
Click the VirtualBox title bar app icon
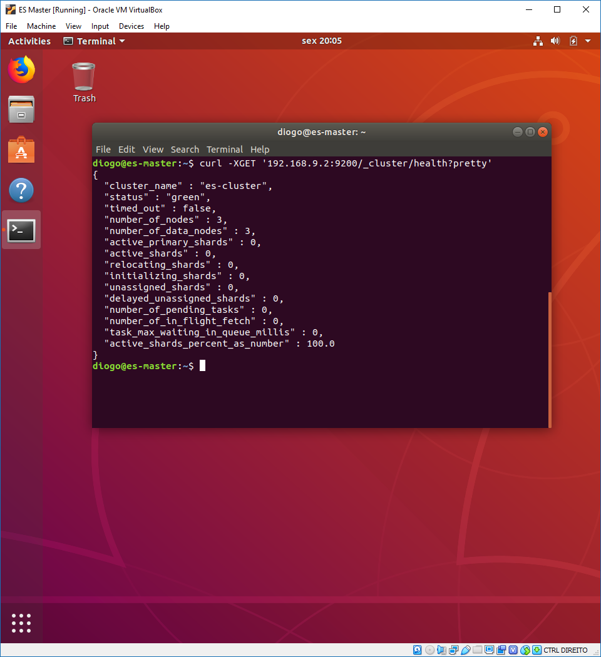point(11,9)
